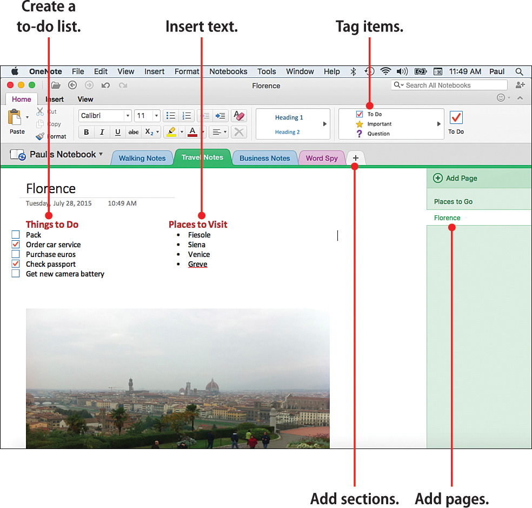Open the Paul's Notebook dropdown

tap(101, 154)
